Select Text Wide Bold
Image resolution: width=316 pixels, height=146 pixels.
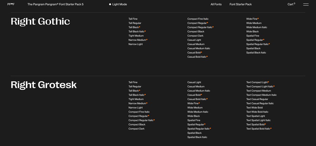255,107
